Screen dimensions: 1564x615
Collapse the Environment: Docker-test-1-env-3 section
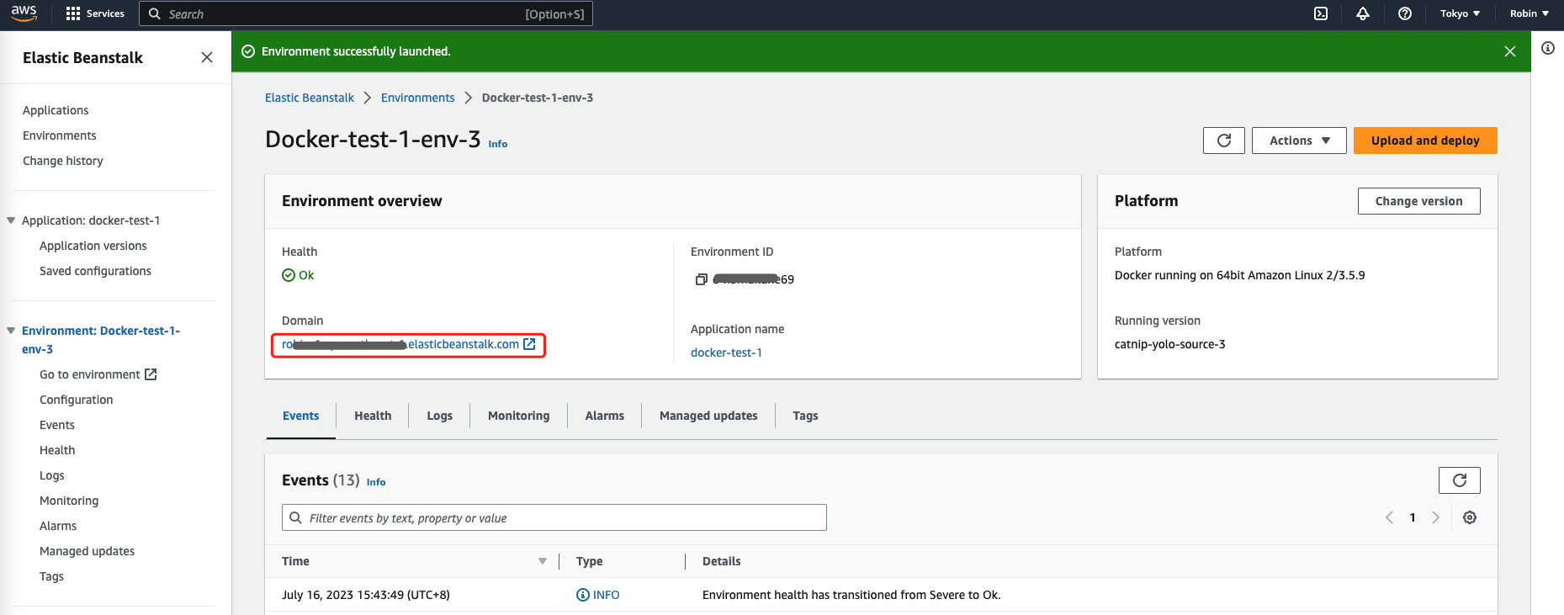click(x=11, y=331)
